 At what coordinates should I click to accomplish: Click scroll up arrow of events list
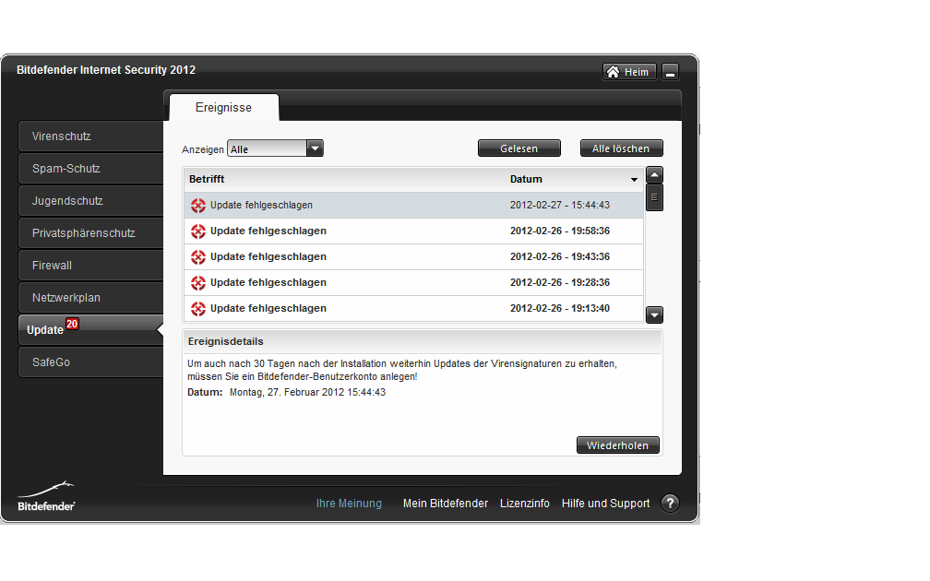(x=654, y=175)
